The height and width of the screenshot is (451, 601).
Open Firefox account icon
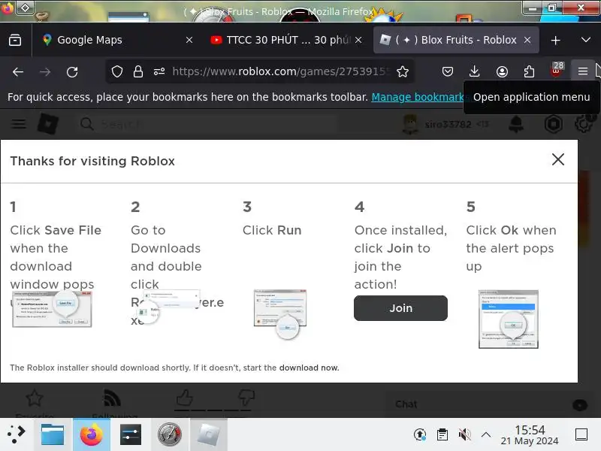502,71
